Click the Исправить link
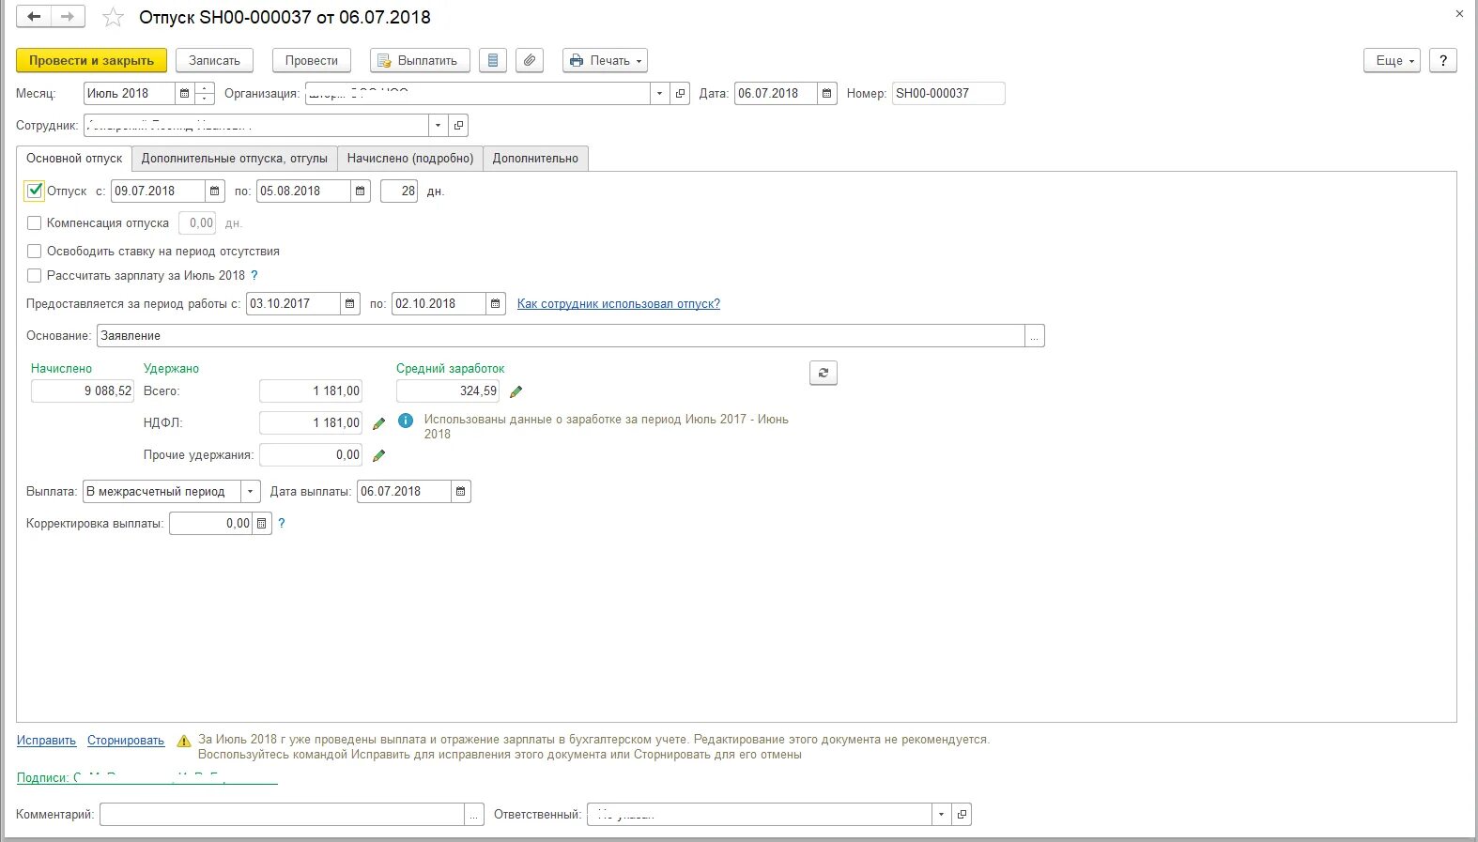Viewport: 1478px width, 842px height. coord(46,741)
